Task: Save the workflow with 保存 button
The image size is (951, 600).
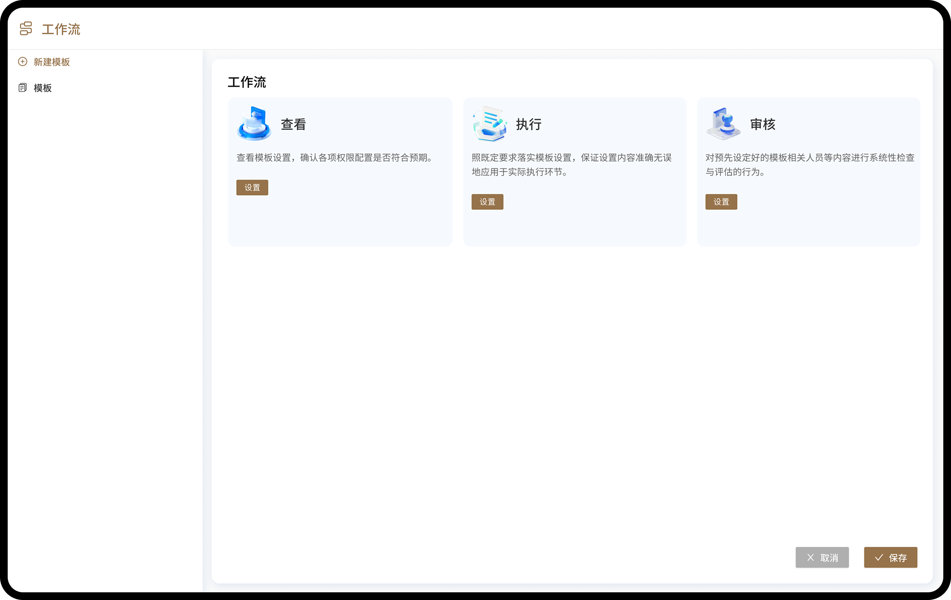Action: pos(890,557)
